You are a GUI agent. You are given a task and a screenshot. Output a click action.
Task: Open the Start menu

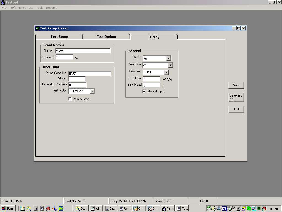(x=8, y=208)
